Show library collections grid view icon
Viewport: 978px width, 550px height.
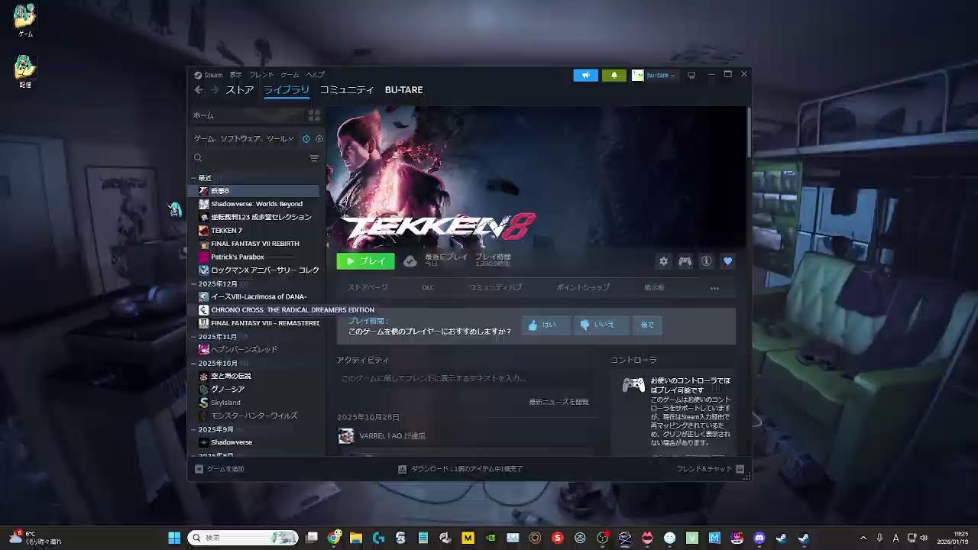pos(314,115)
